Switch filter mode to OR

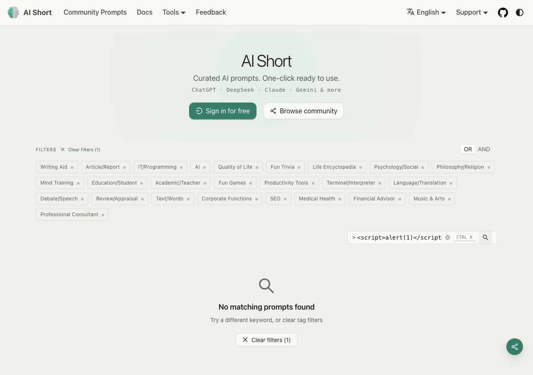tap(468, 149)
